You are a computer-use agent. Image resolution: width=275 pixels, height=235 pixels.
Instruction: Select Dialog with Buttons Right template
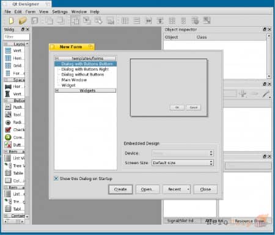click(86, 69)
